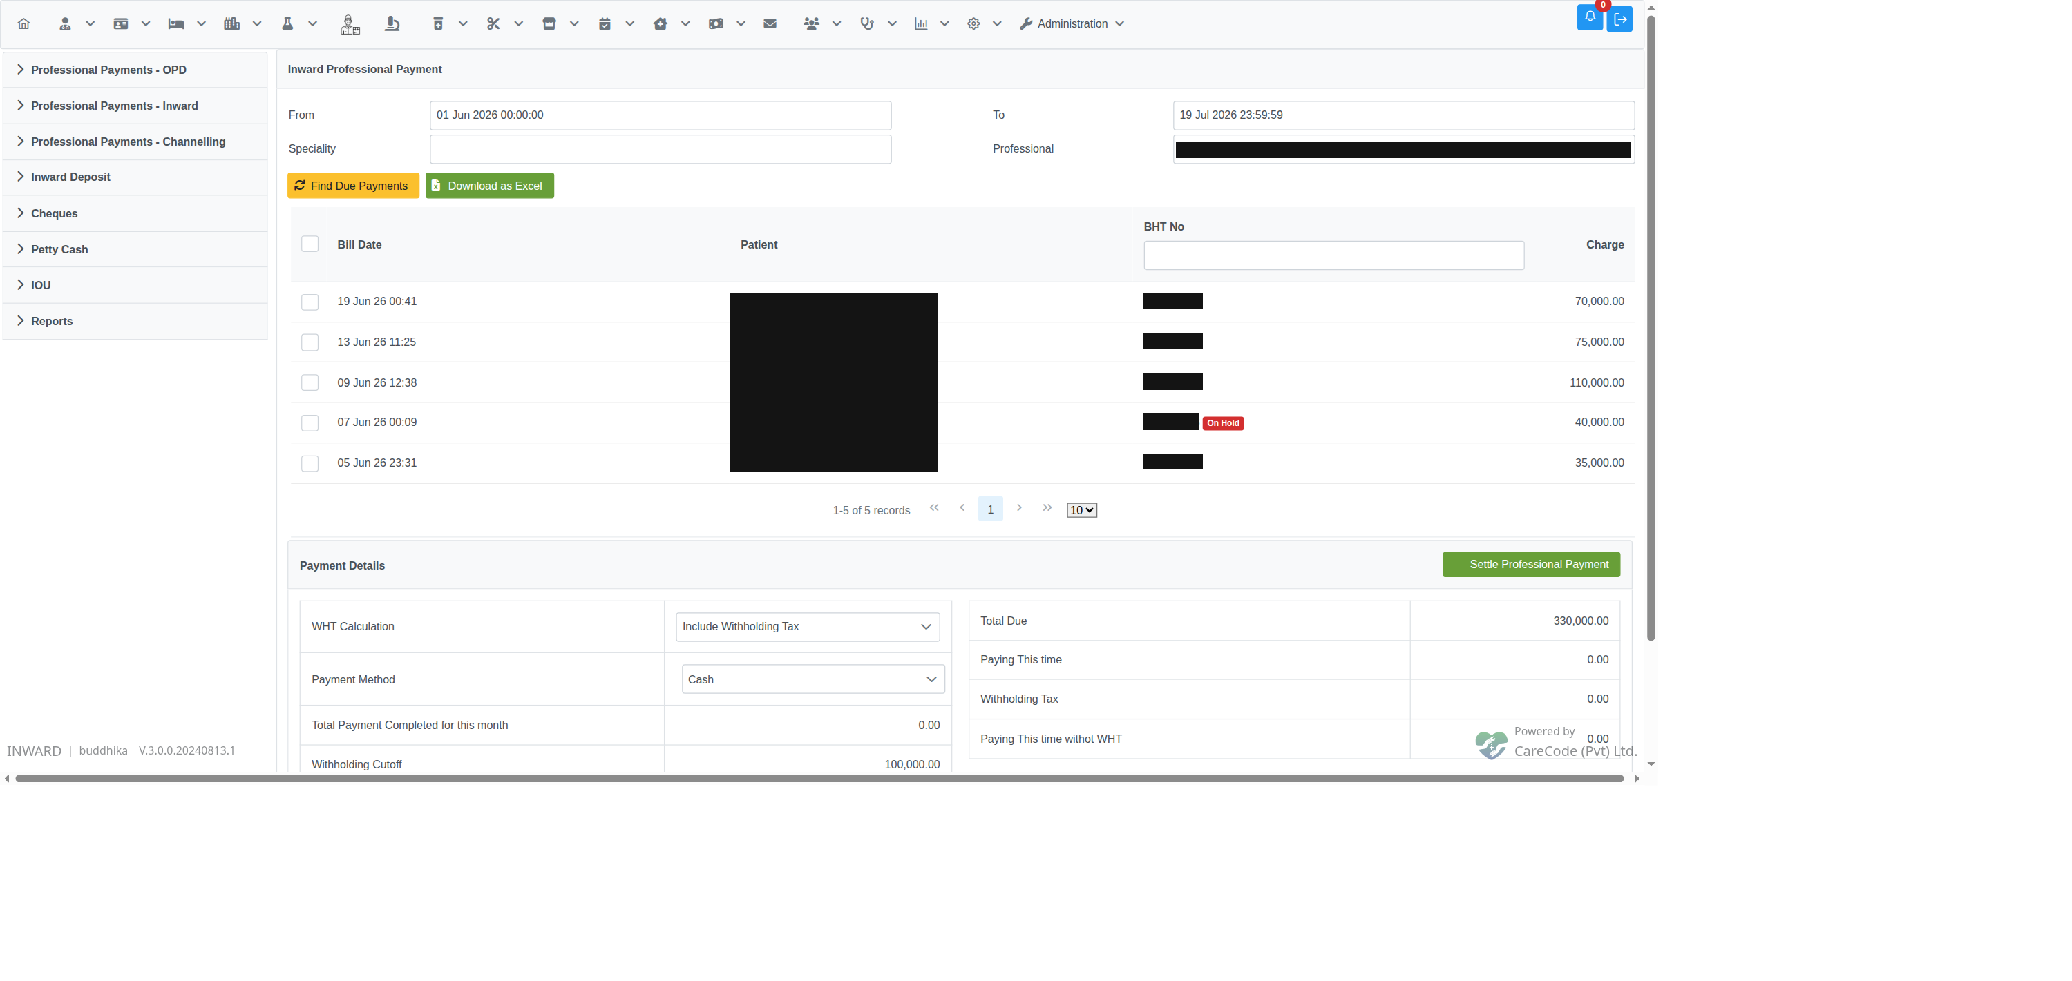The image size is (2072, 981).
Task: Expand the IOU section
Action: [135, 285]
